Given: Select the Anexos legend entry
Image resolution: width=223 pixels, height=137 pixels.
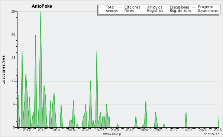Looking at the screenshot, I should (x=111, y=11).
